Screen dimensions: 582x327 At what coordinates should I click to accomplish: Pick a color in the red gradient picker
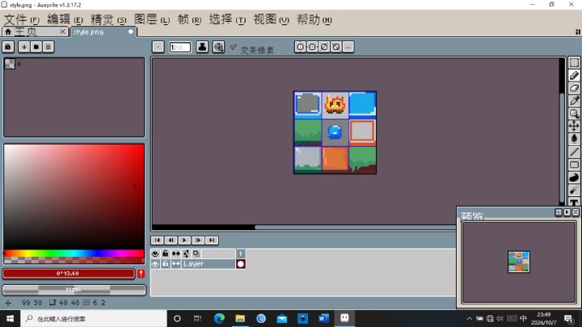coord(74,196)
